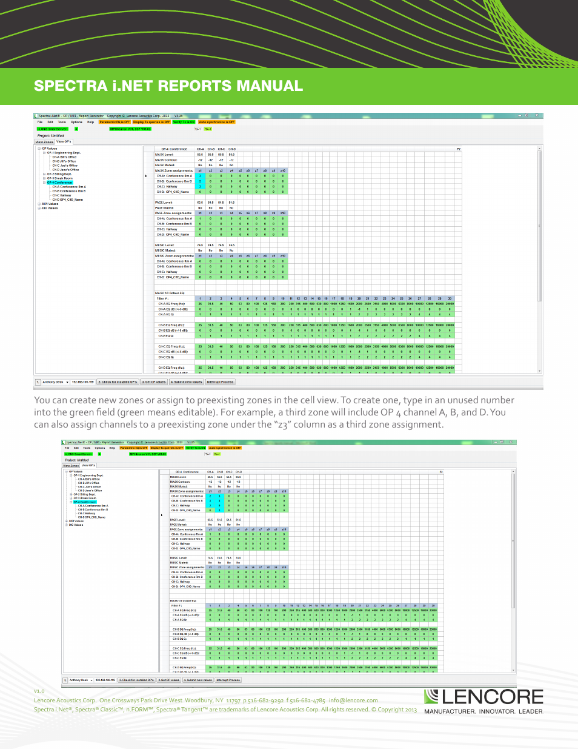Expand OP-3 Break Room node, upper screenshot
Image resolution: width=578 pixels, height=749 pixels.
coord(44,178)
